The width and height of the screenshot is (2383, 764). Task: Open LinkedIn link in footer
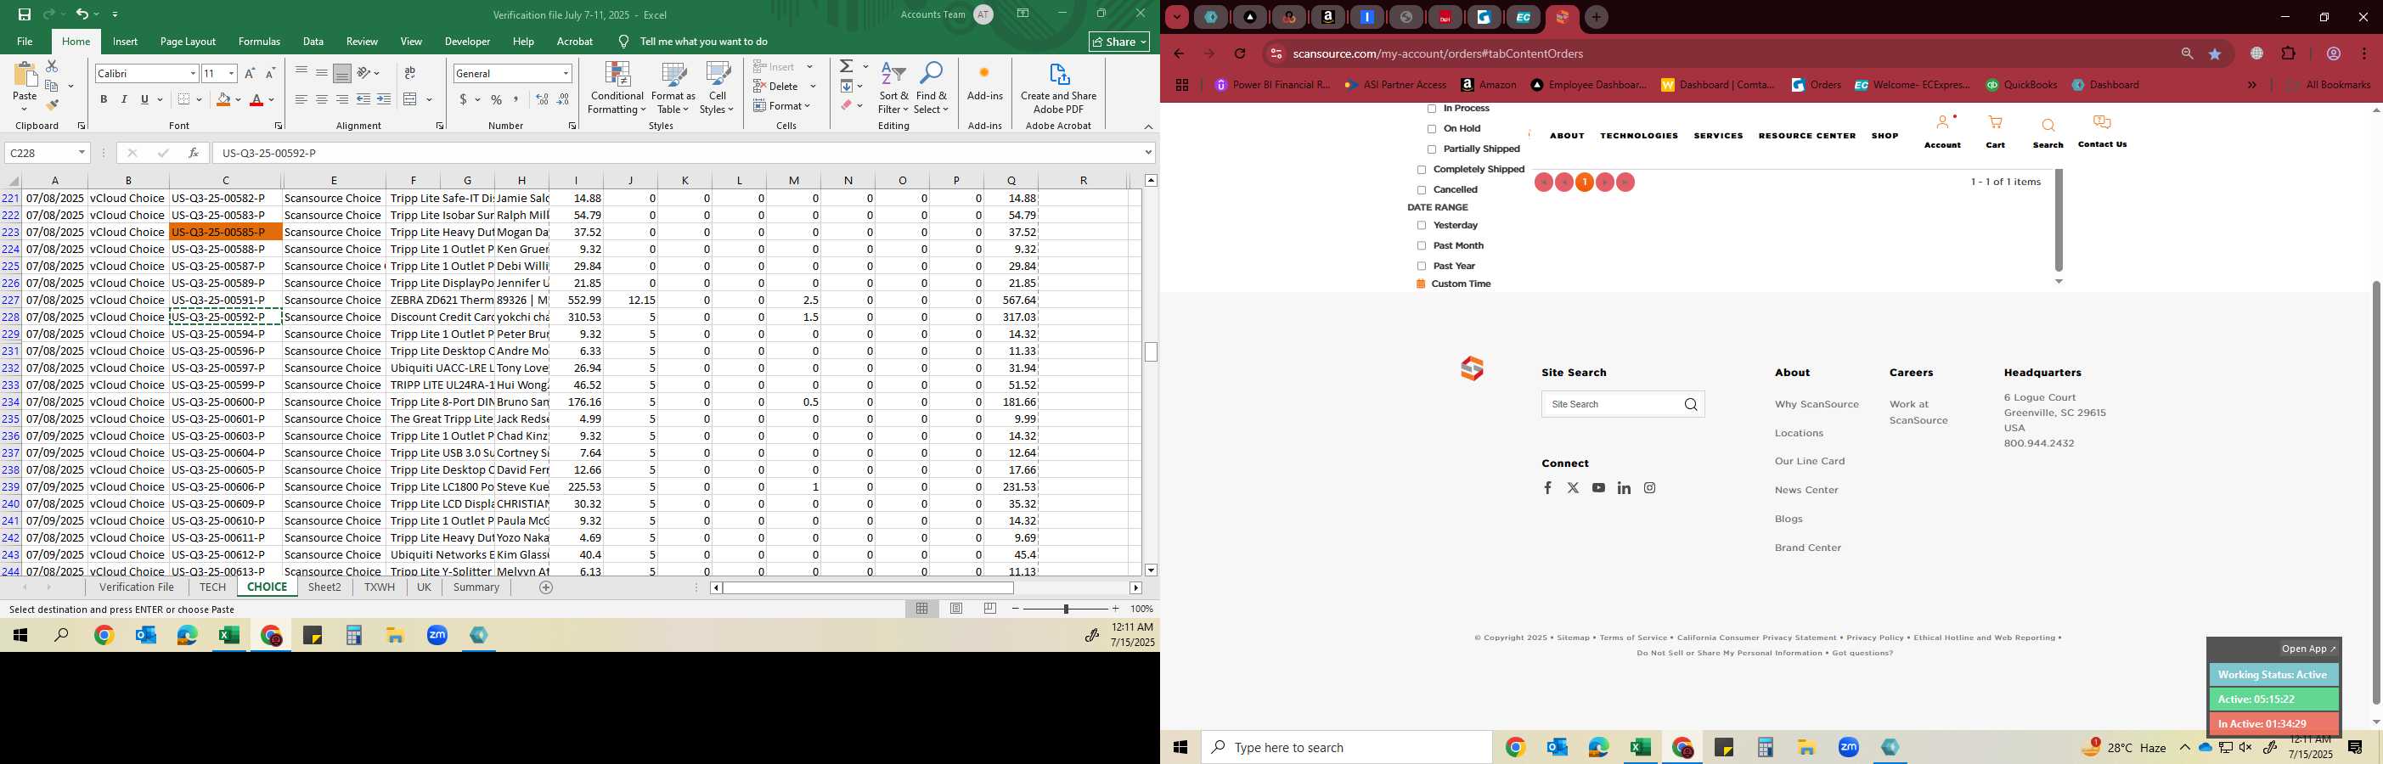[1624, 488]
